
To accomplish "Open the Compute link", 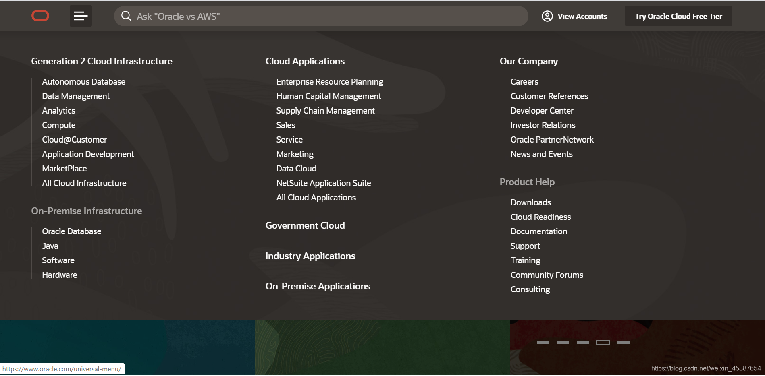I will click(x=59, y=125).
